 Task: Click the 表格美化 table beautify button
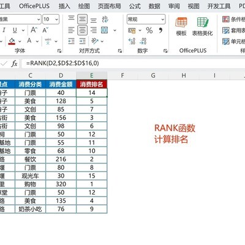pos(202,26)
